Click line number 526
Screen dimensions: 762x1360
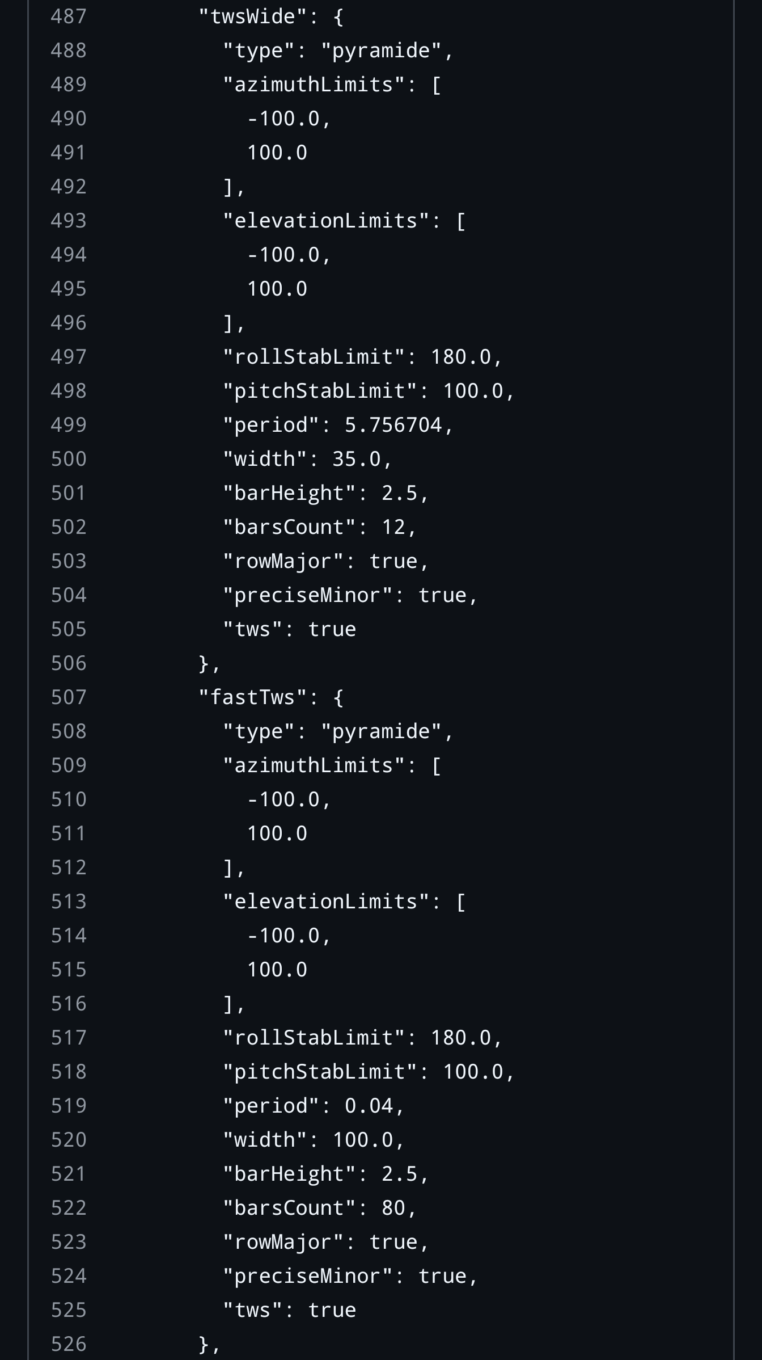(69, 1344)
